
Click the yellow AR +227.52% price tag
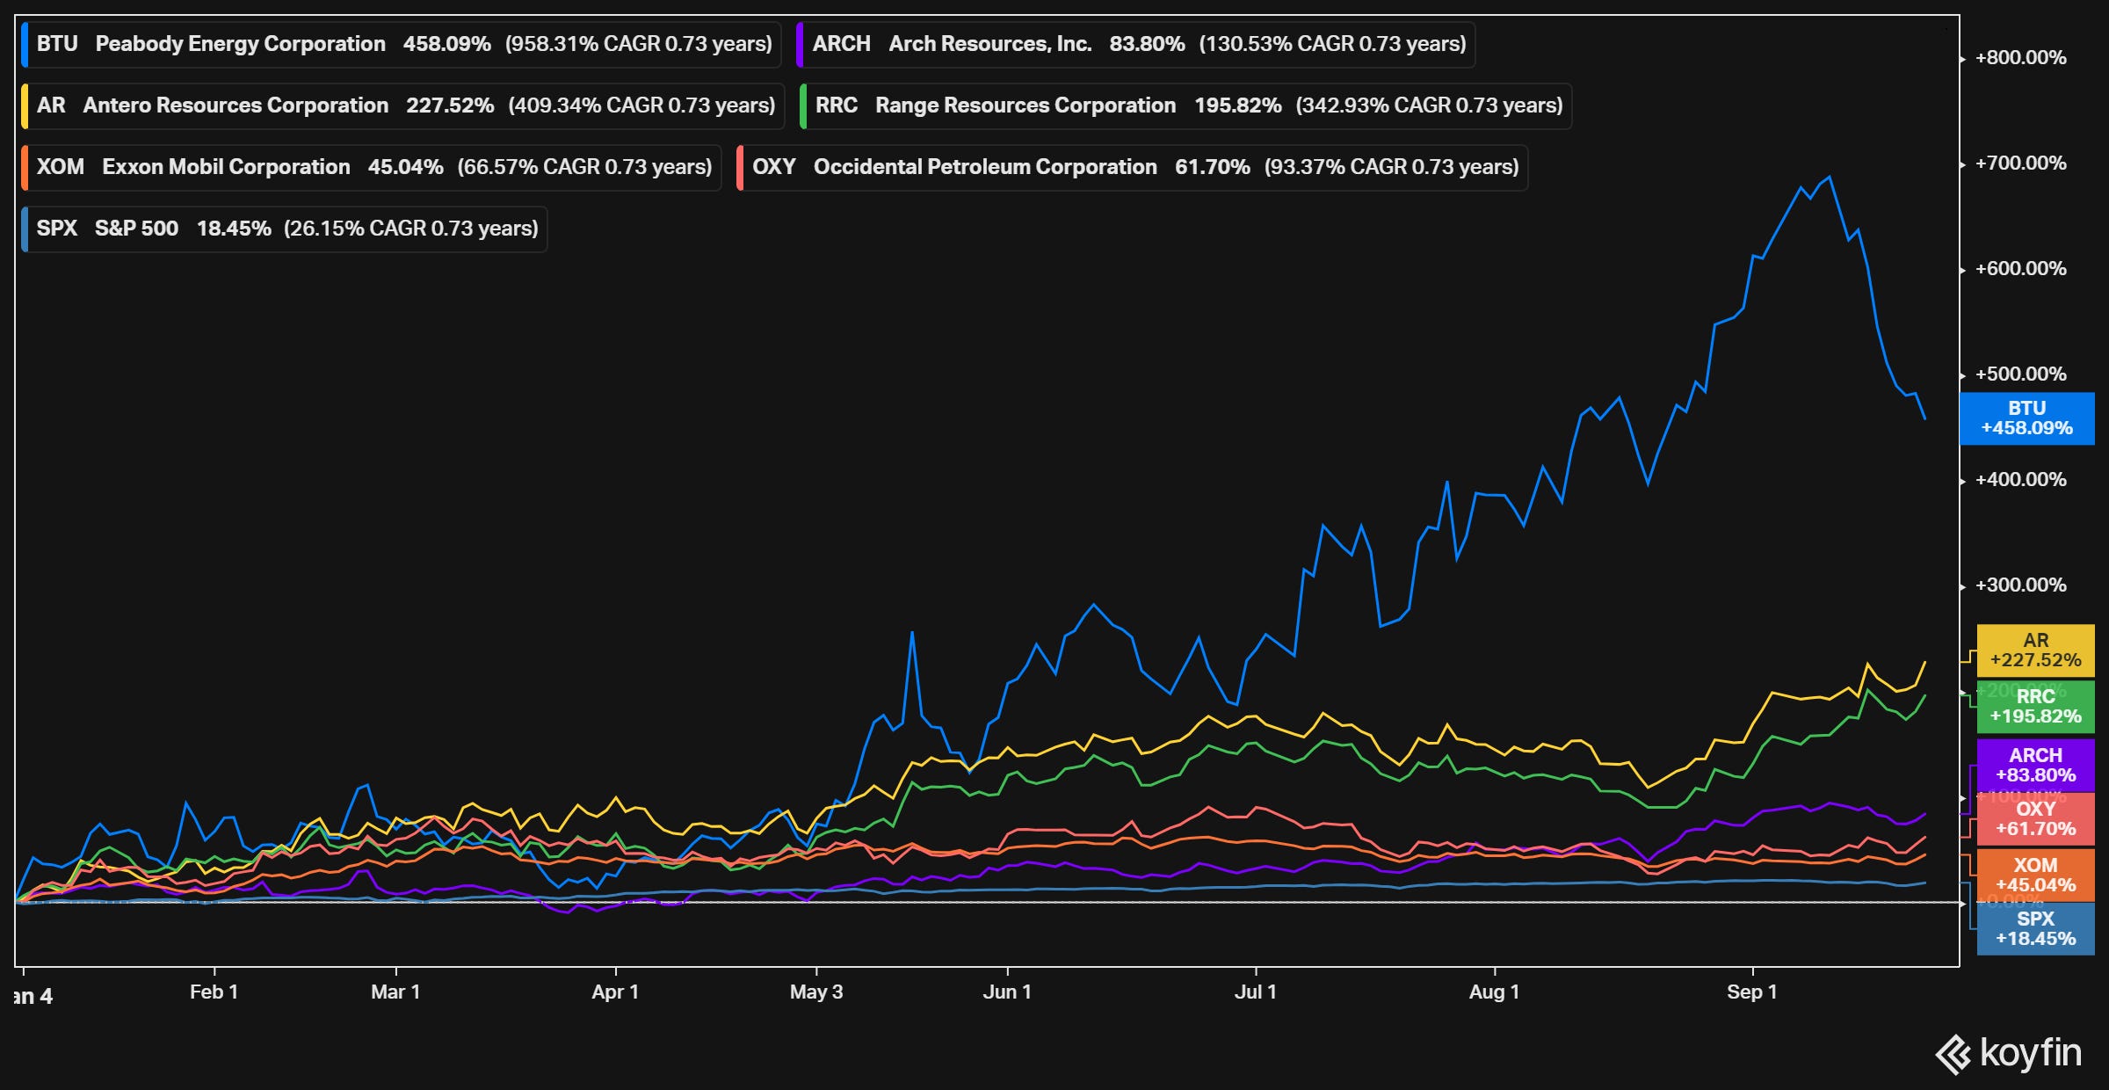2036,650
